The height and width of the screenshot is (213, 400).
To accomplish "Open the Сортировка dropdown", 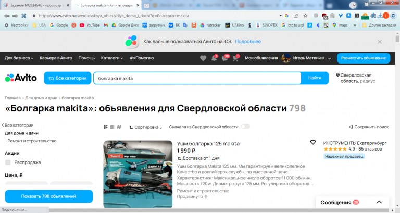I will click(145, 127).
